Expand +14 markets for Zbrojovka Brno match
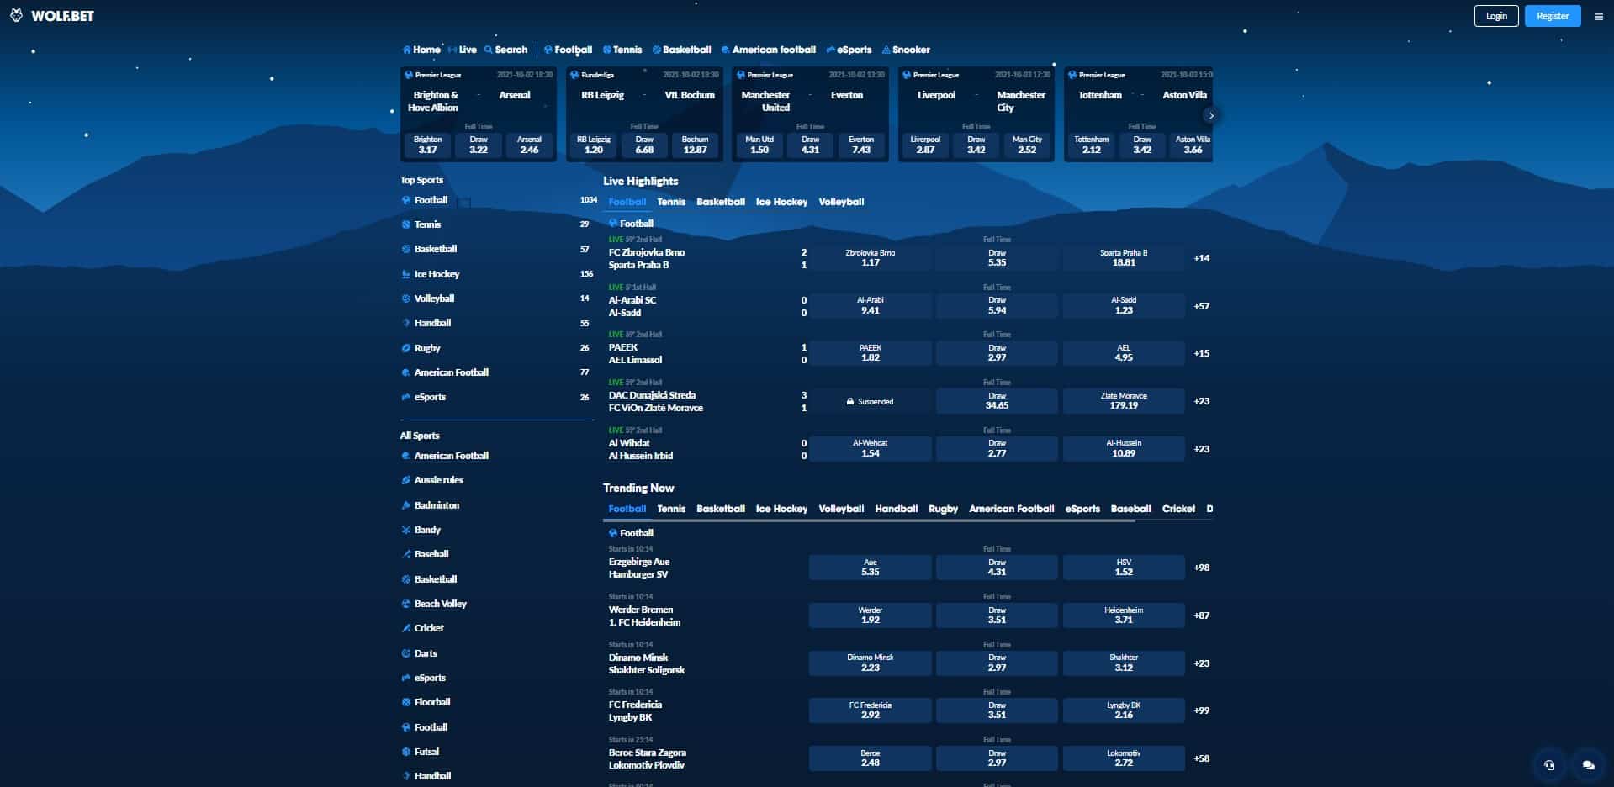1614x787 pixels. click(x=1202, y=258)
